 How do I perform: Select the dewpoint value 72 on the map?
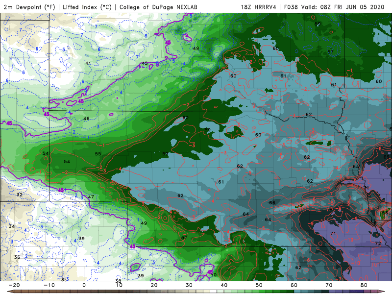[x=378, y=244]
